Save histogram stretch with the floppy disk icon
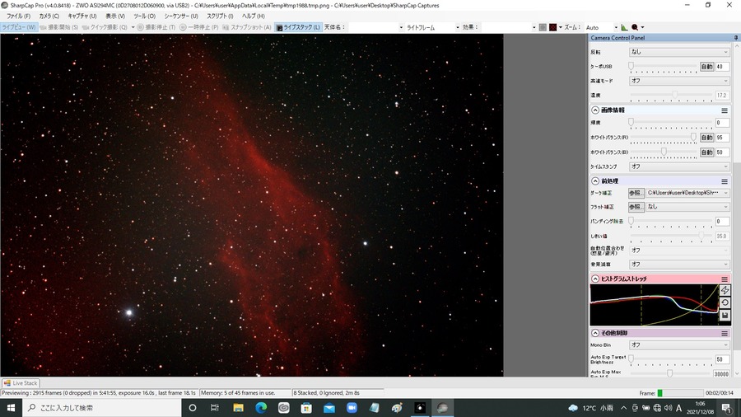Screen dimensions: 741x417 (725, 316)
